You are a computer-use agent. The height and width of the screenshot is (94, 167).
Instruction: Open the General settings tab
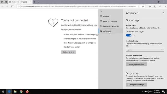pyautogui.click(x=111, y=16)
